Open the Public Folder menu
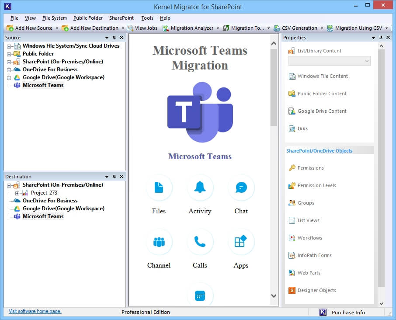 [x=88, y=18]
